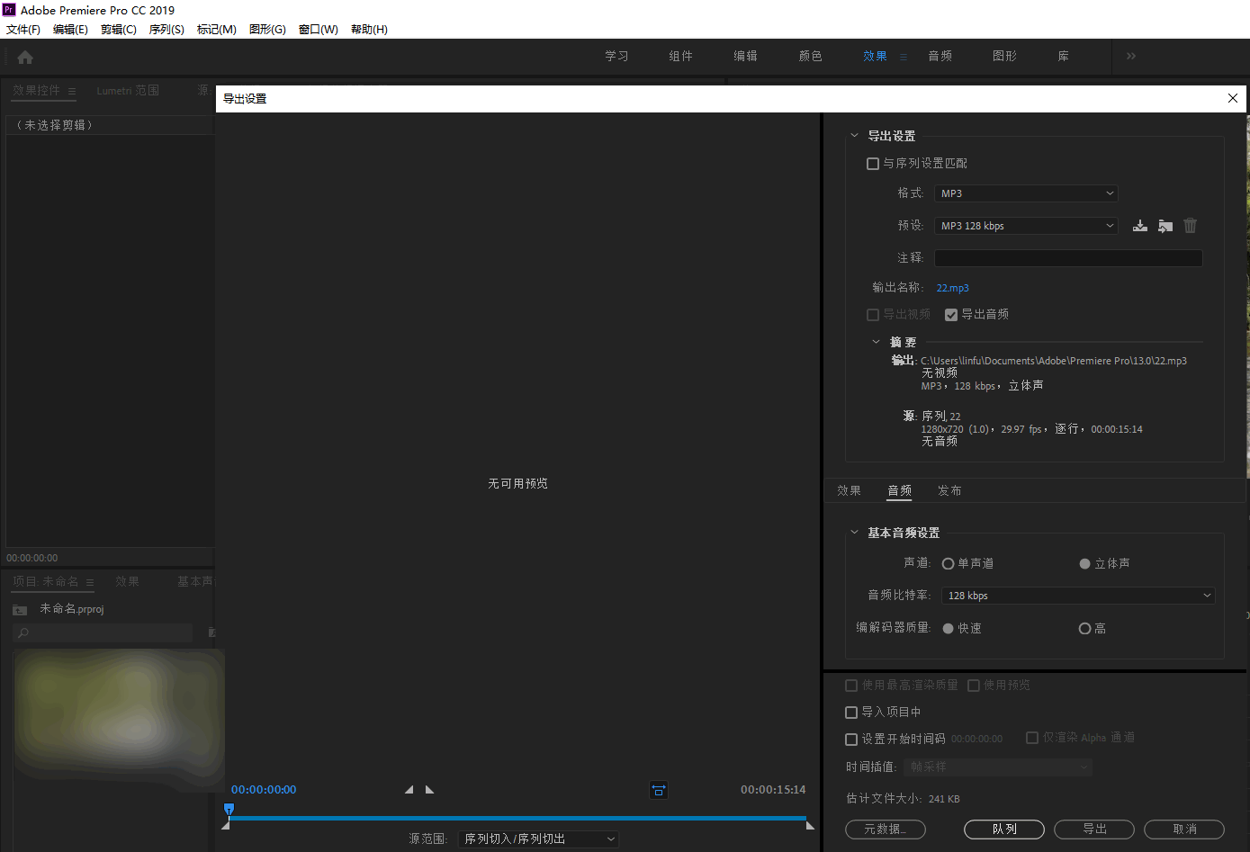Open the 文件(F) menu

23,30
